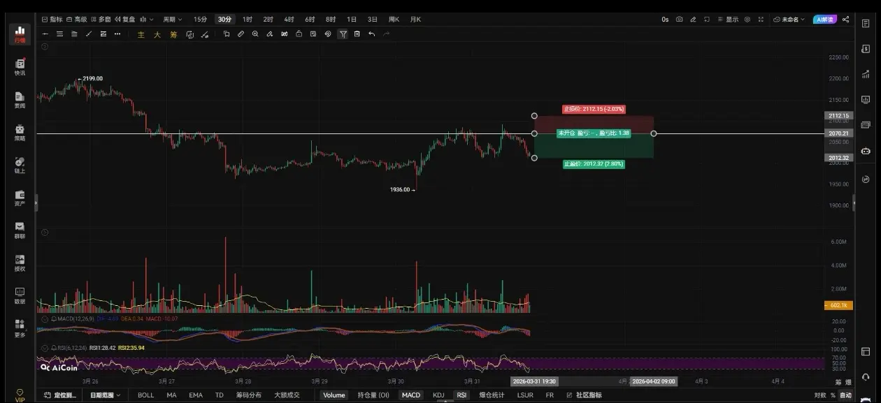881x403 pixels.
Task: Click the filter funnel icon
Action: tap(343, 34)
